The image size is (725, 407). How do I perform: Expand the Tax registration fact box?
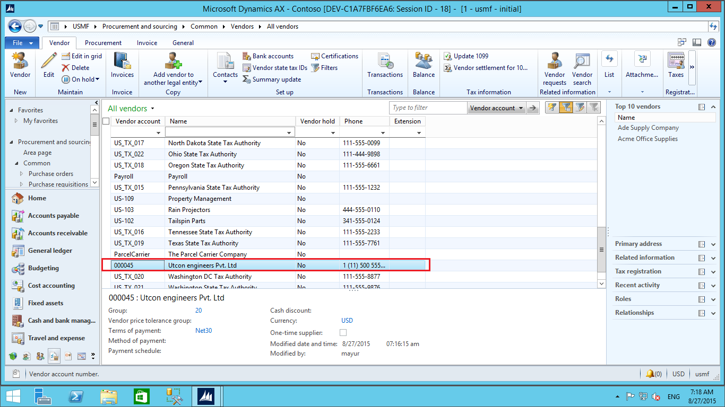[713, 272]
